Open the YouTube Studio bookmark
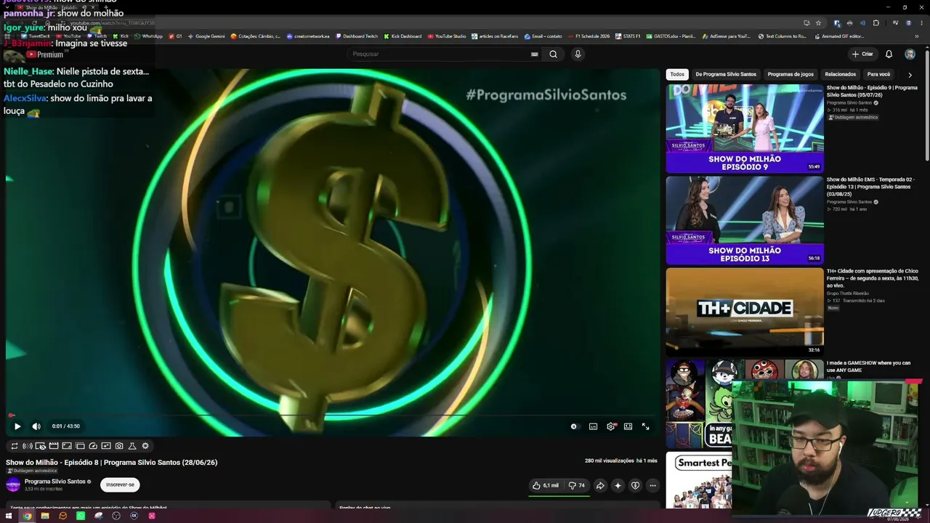Viewport: 930px width, 523px height. [x=447, y=36]
